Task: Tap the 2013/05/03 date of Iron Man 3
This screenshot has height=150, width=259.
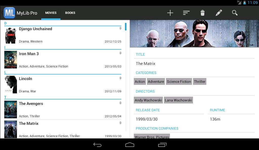Action: (x=113, y=66)
